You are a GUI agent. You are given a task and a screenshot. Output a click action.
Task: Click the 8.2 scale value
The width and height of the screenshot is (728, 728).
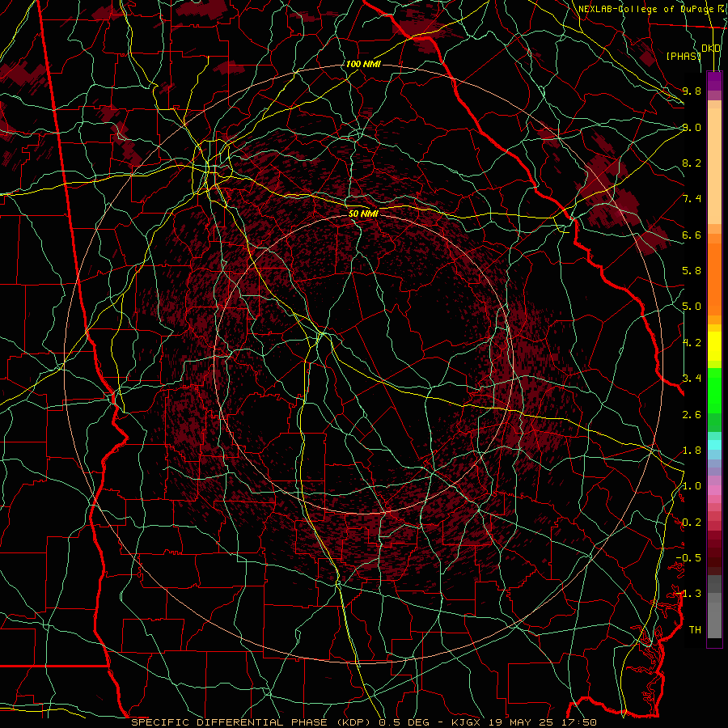coord(692,163)
